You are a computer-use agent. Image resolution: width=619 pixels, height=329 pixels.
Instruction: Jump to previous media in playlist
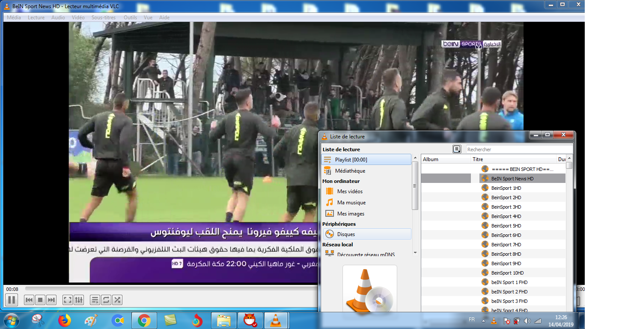tap(29, 300)
